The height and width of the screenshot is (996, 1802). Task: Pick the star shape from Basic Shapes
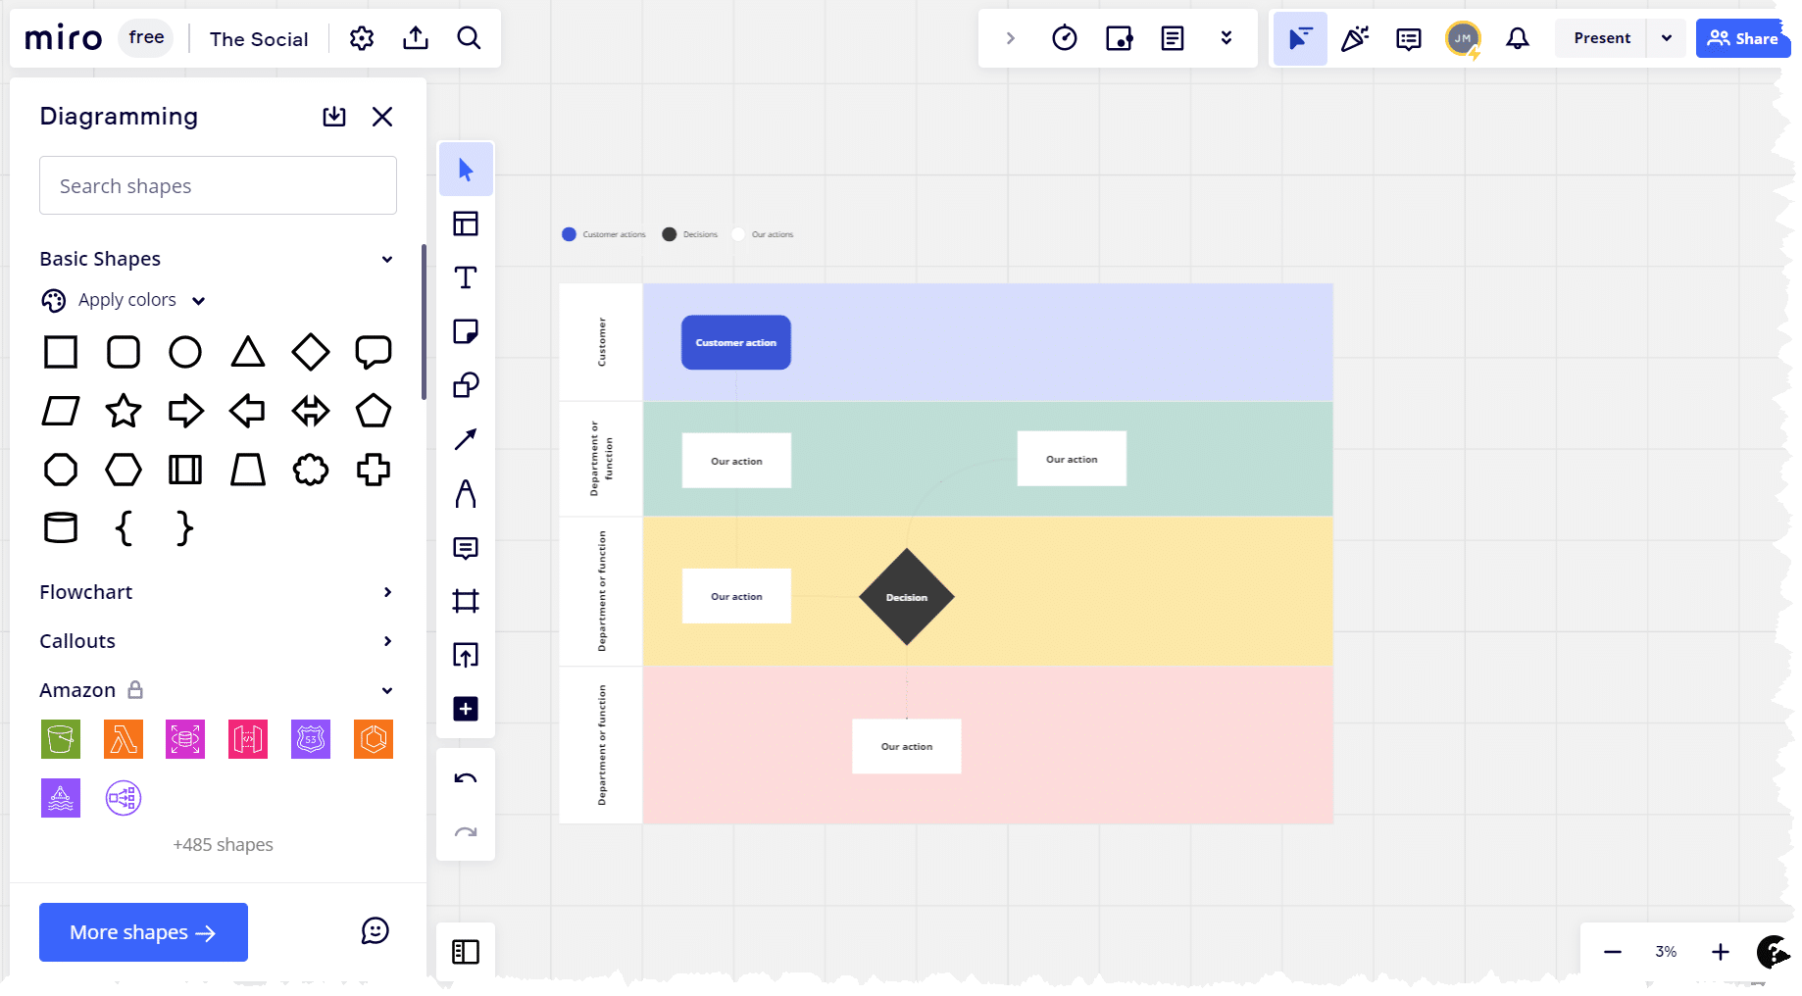click(124, 411)
